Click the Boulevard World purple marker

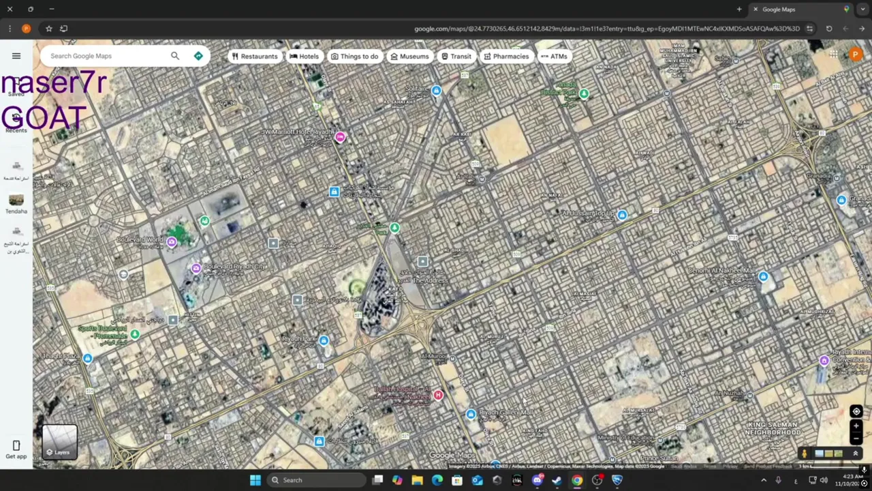(x=172, y=242)
